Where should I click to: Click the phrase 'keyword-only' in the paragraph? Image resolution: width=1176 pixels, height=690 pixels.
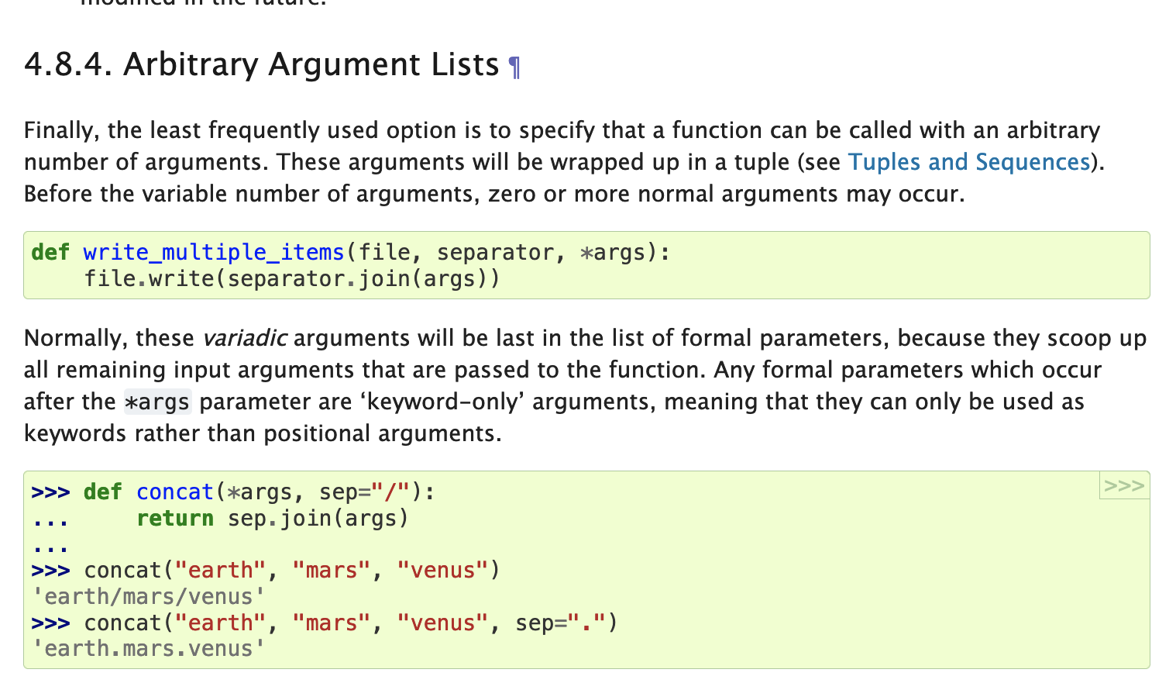[443, 402]
